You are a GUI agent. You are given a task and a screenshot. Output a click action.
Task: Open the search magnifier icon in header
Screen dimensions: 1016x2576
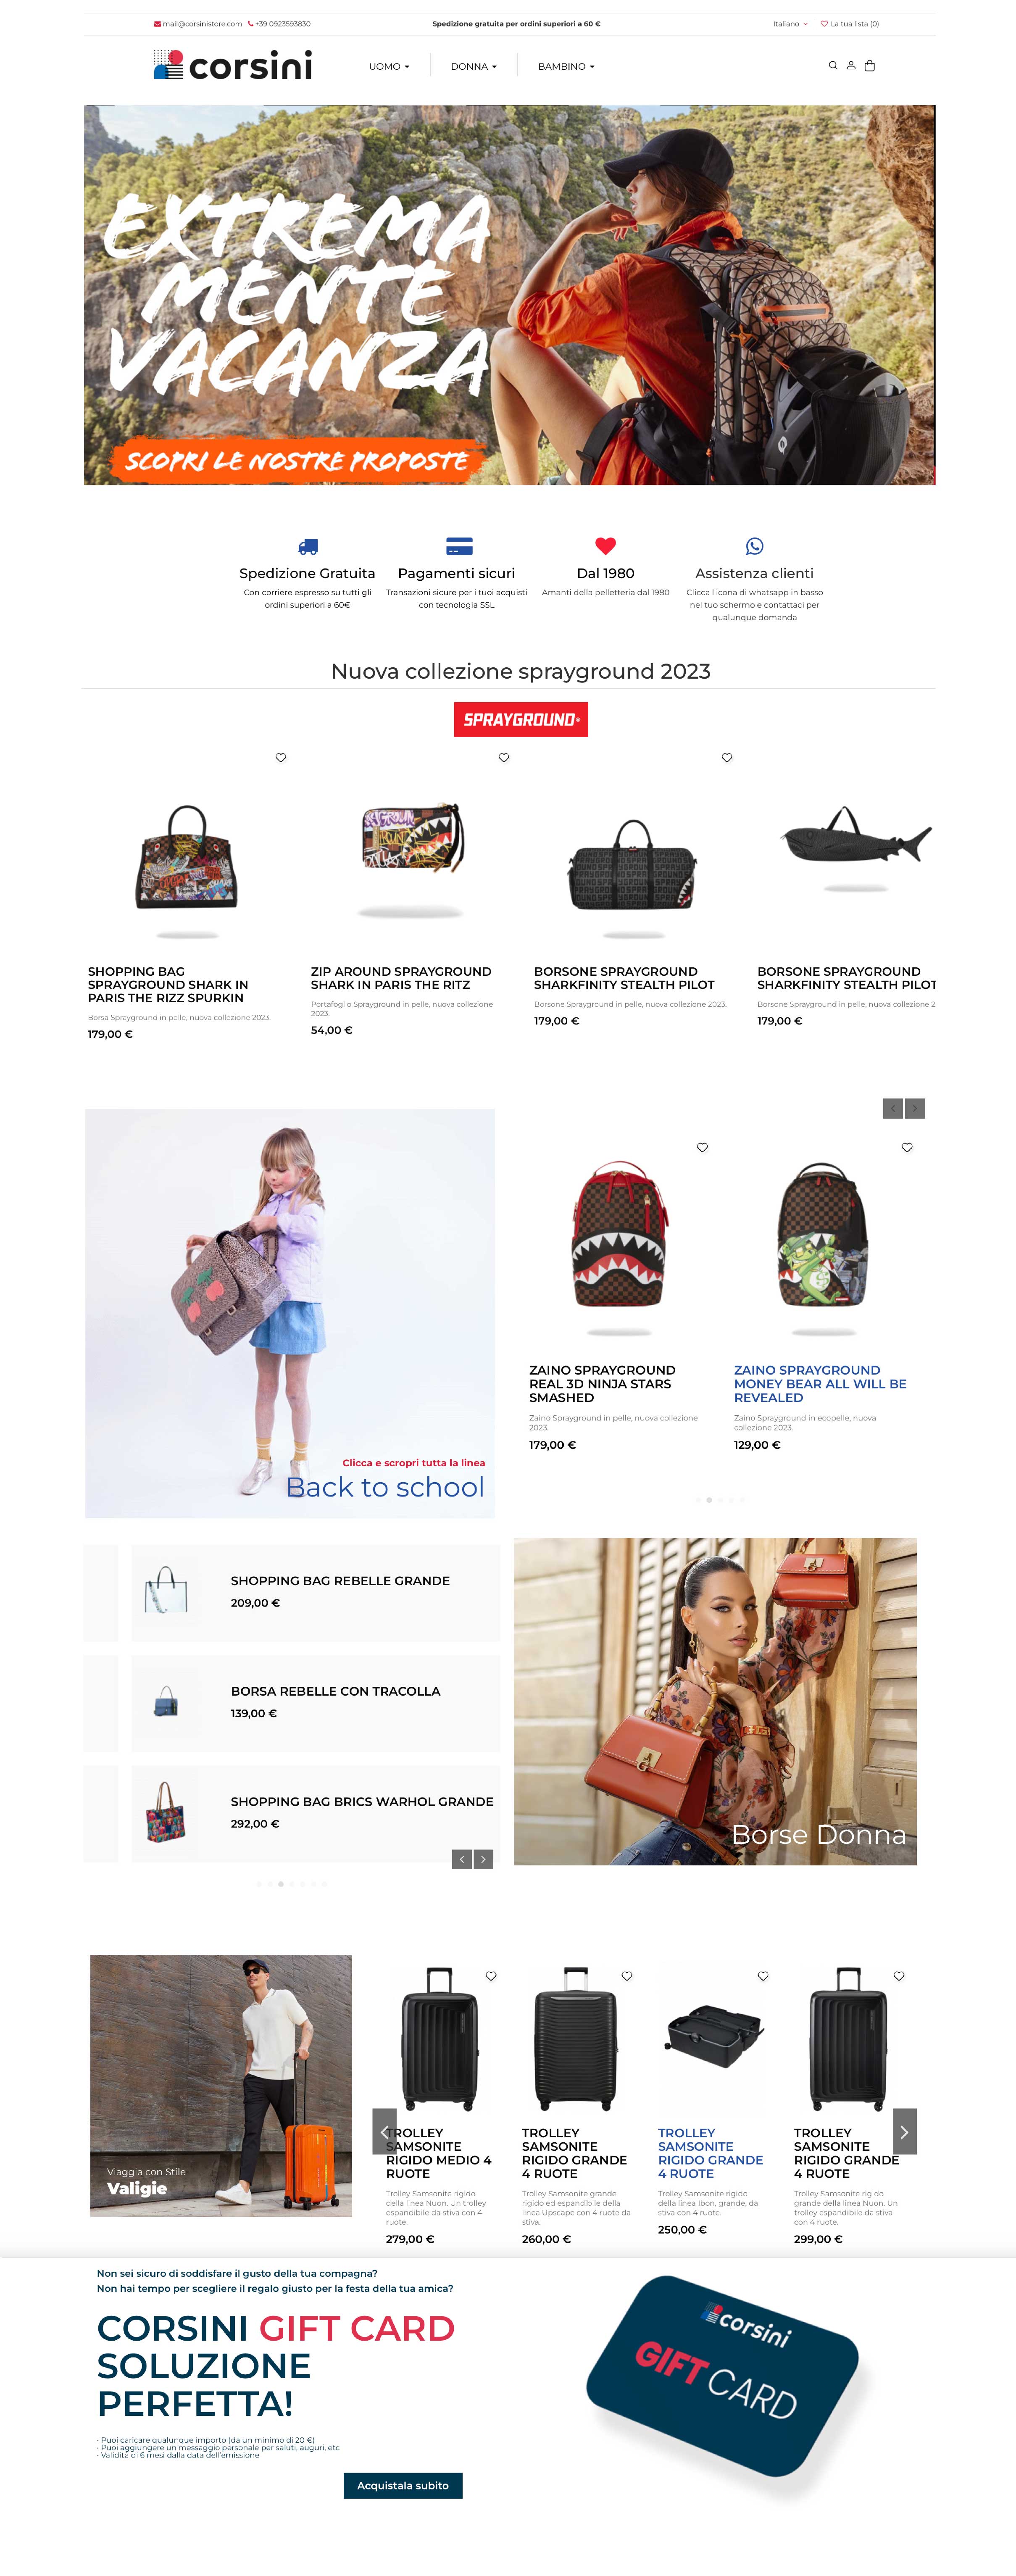[x=832, y=66]
